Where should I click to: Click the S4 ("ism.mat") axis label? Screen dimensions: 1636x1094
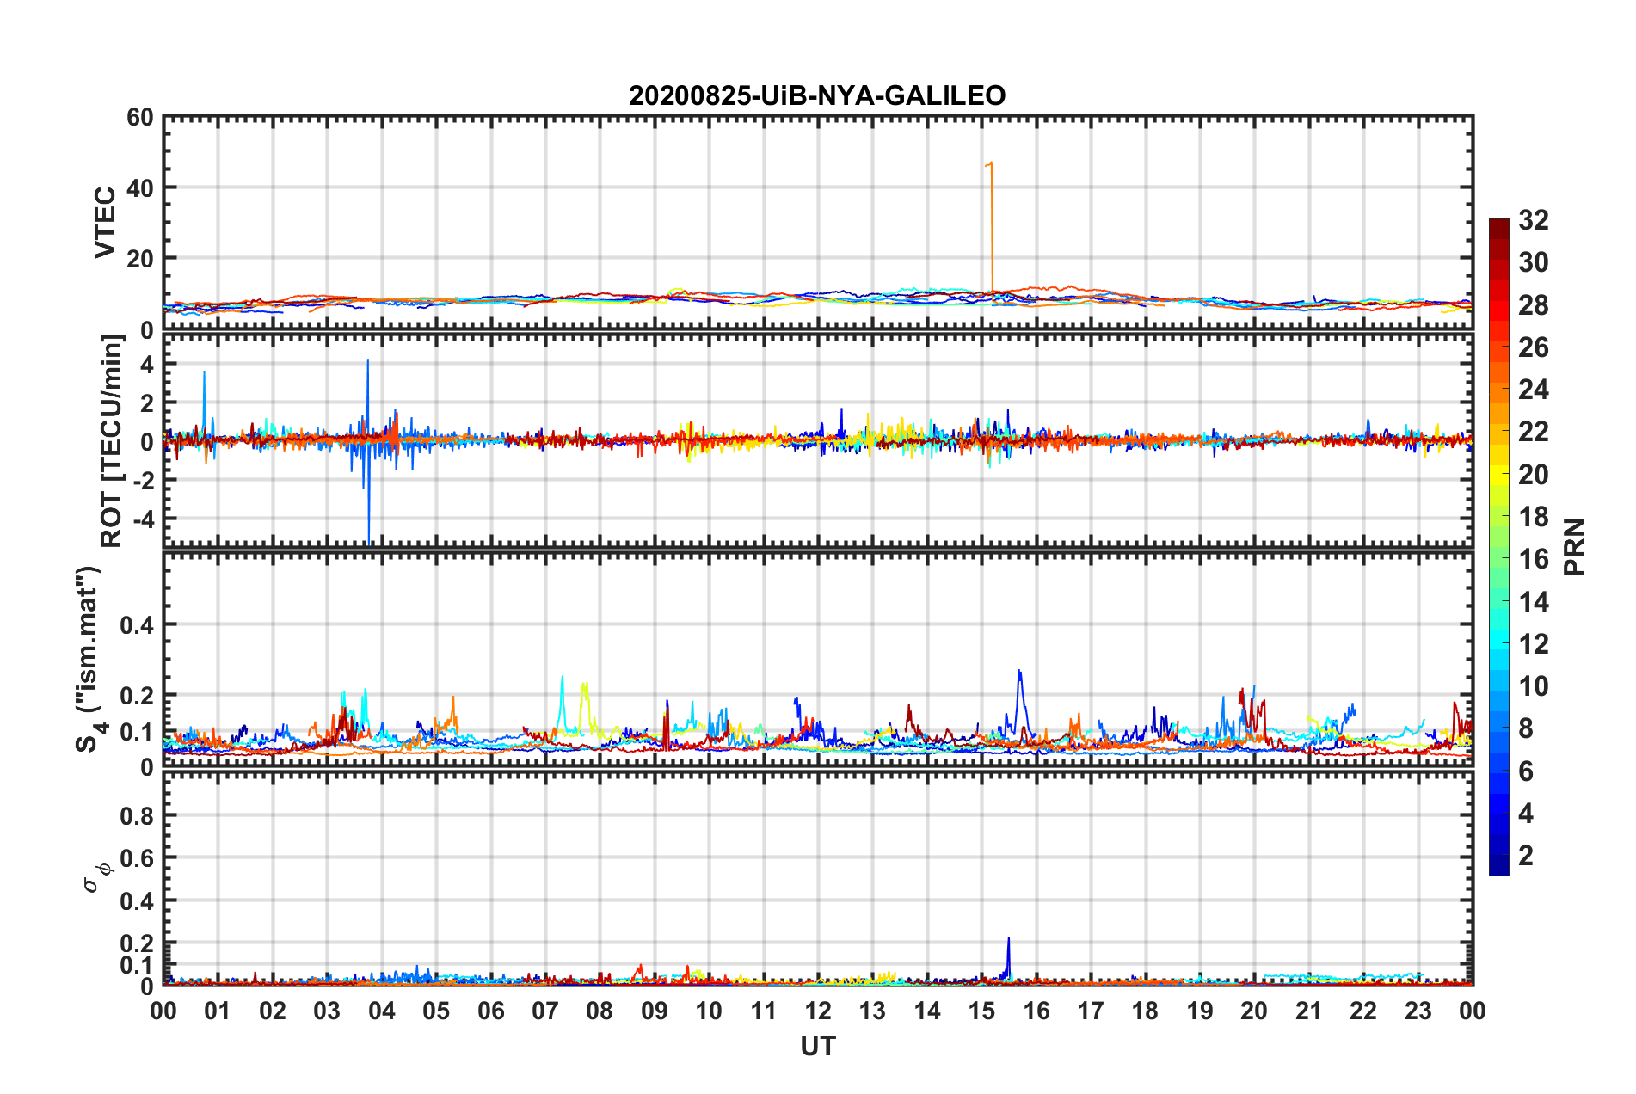[x=89, y=659]
